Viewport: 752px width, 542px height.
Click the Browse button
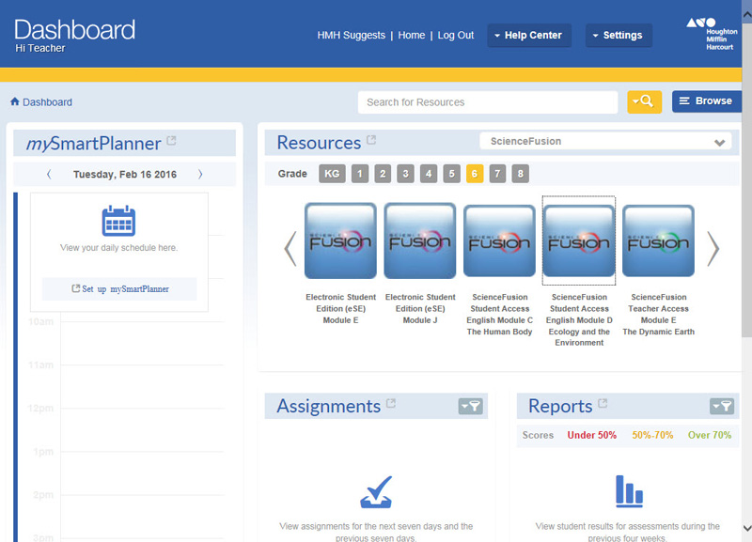[706, 101]
